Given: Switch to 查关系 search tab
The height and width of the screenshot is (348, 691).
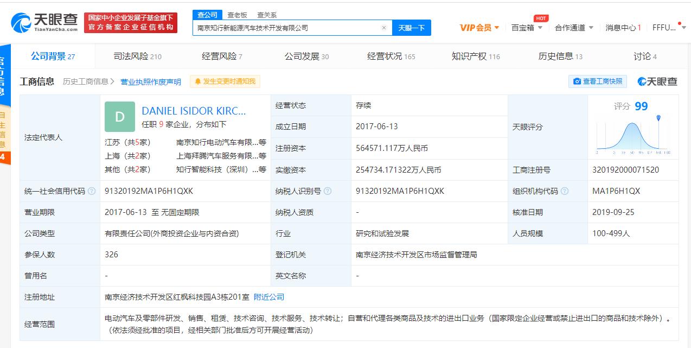Looking at the screenshot, I should [x=267, y=15].
